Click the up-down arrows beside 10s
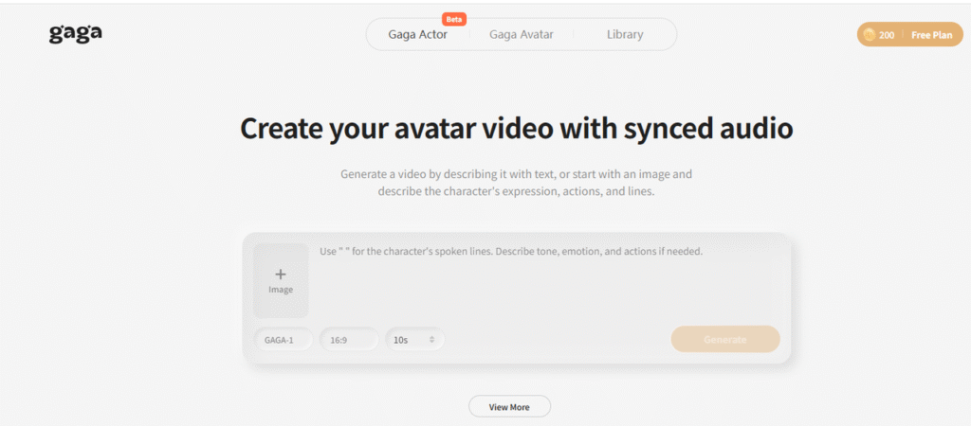The height and width of the screenshot is (426, 971). [431, 339]
